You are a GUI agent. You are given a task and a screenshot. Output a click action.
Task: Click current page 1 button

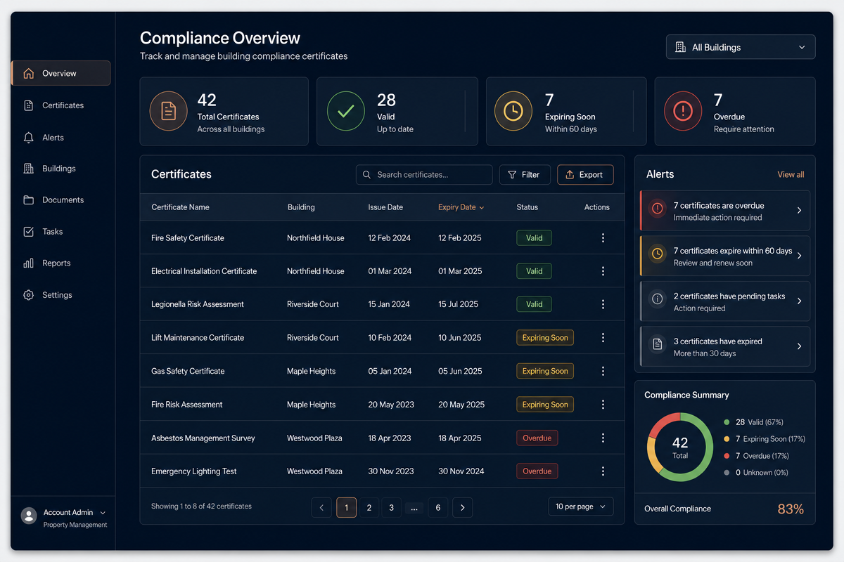click(x=346, y=507)
